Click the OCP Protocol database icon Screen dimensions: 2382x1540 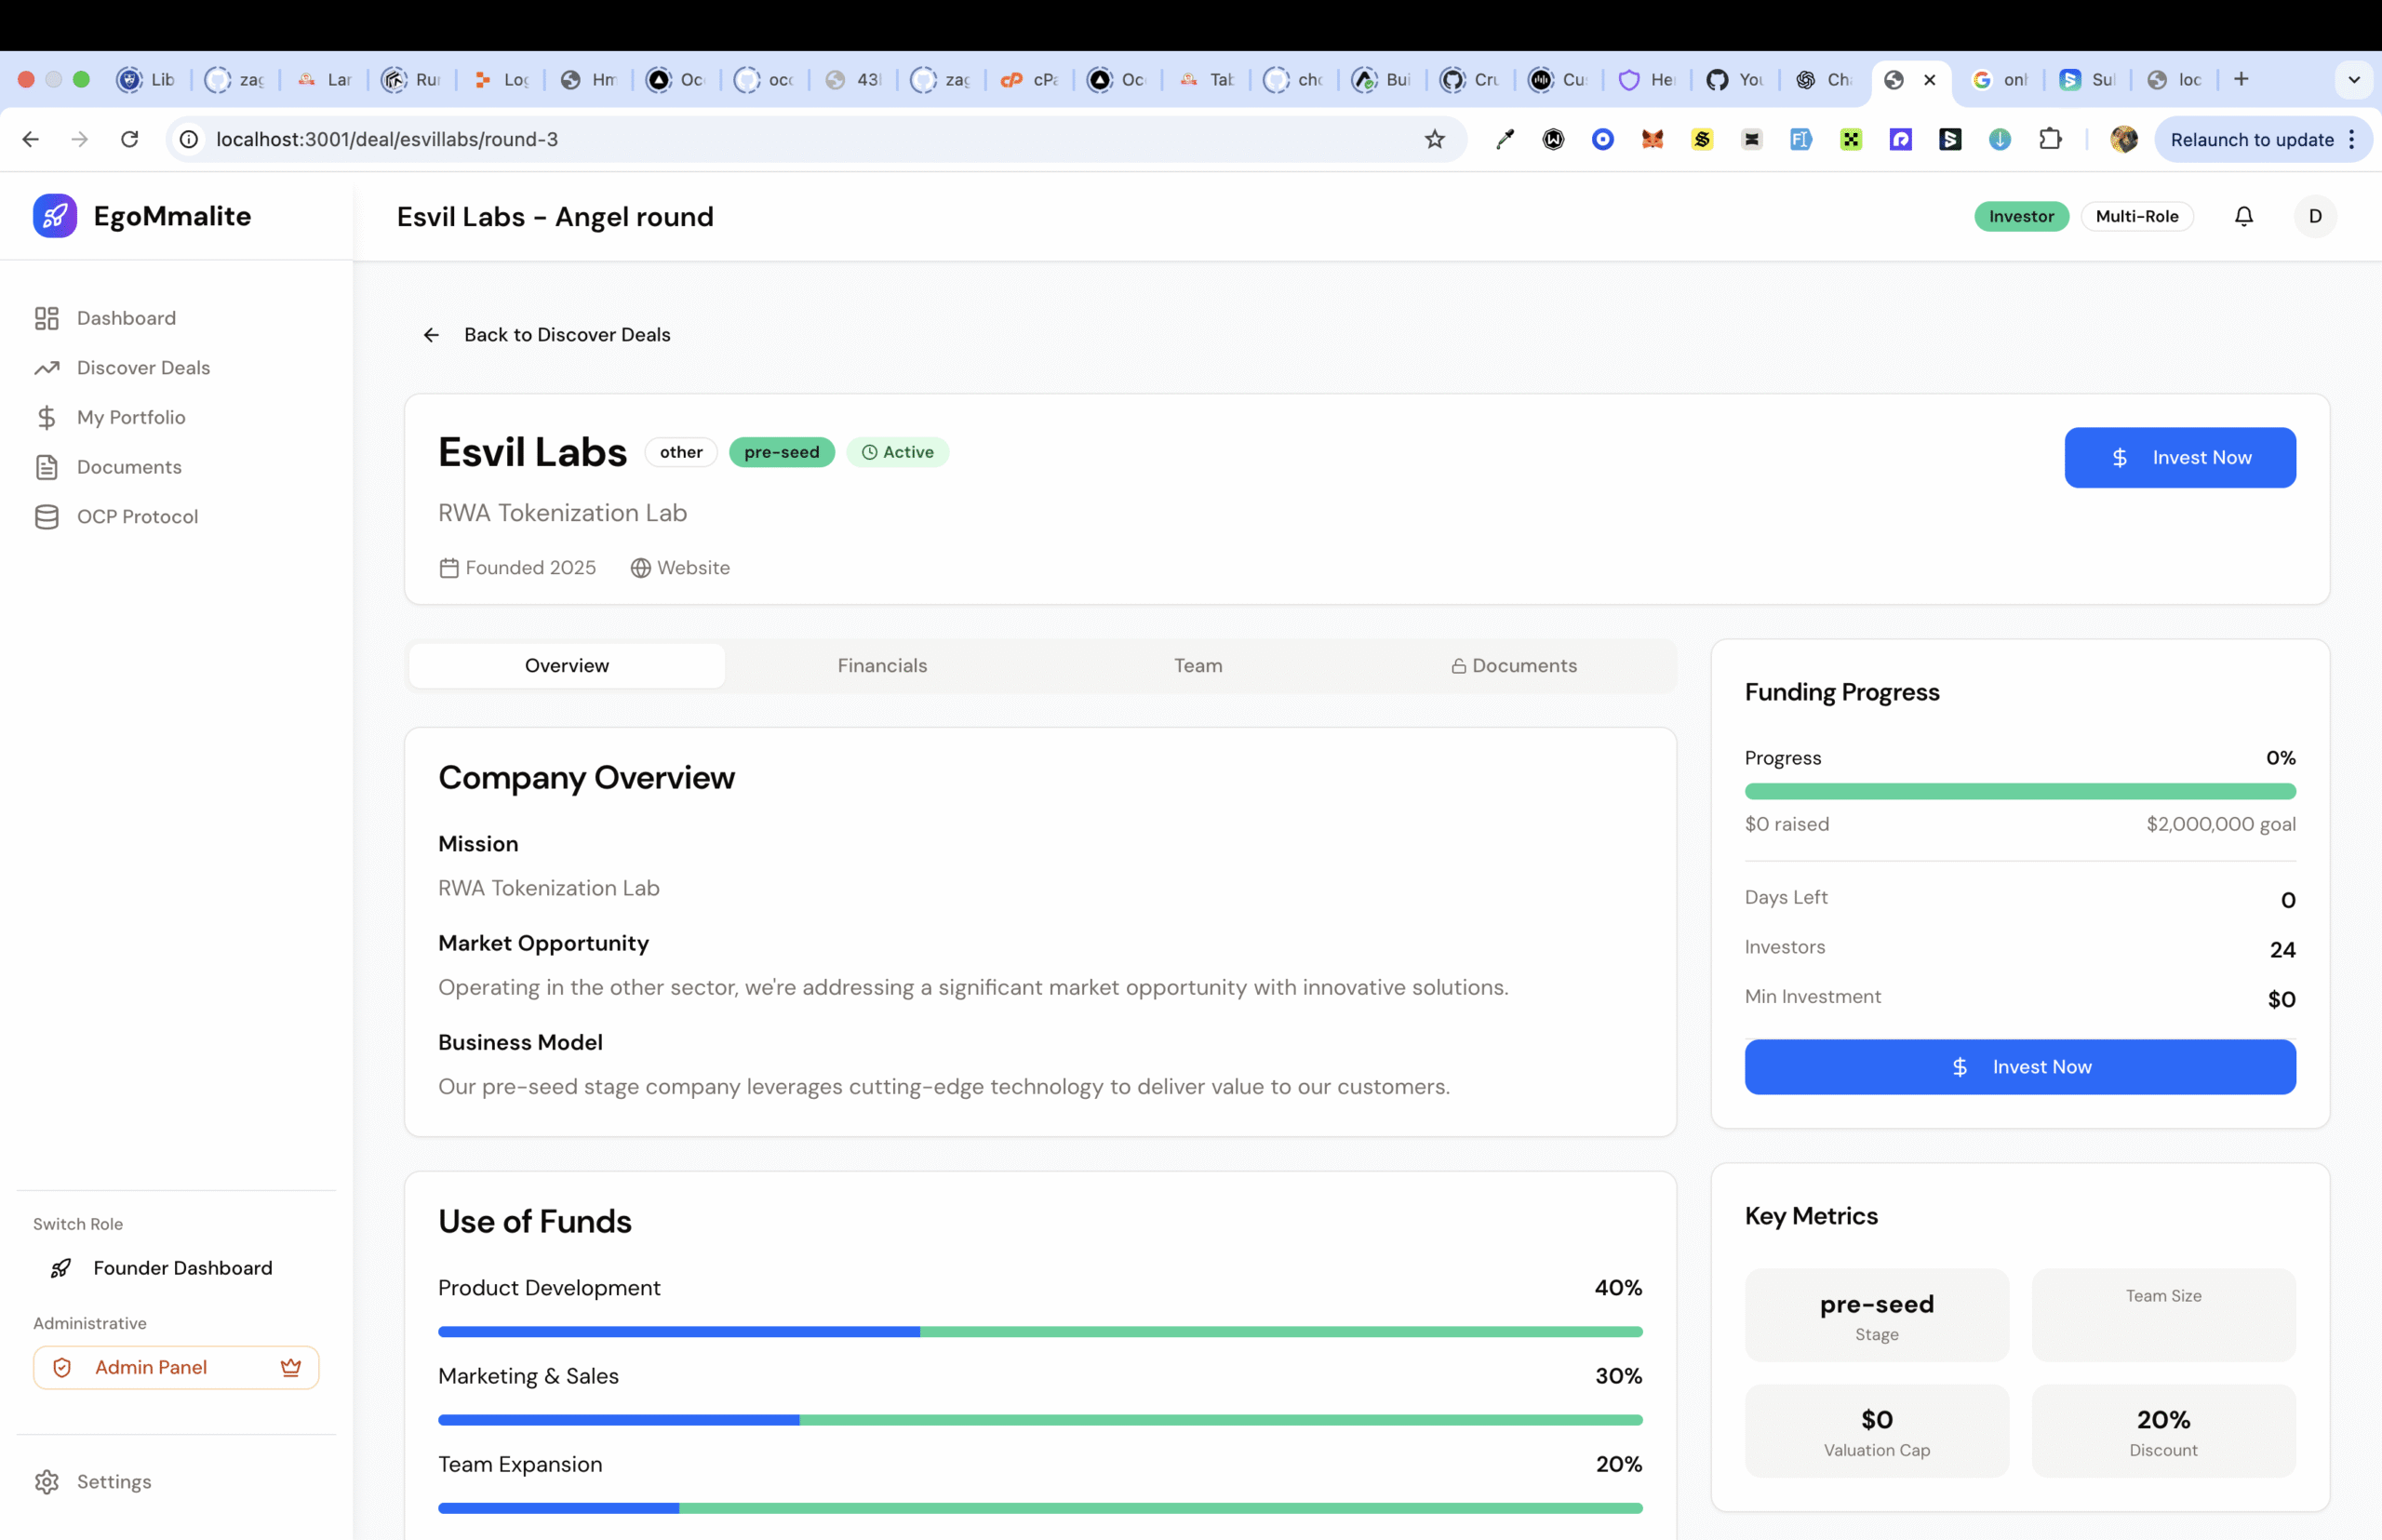click(x=47, y=516)
